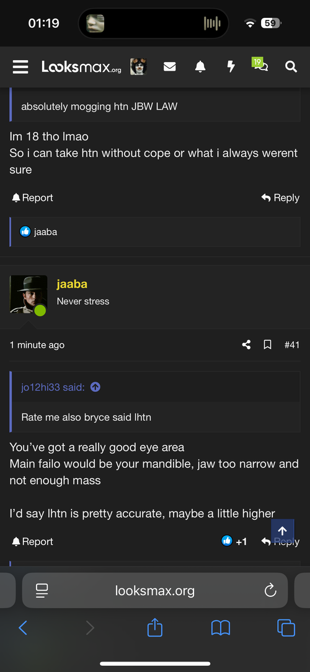Open the envelope messages inbox
The height and width of the screenshot is (672, 310).
point(169,67)
